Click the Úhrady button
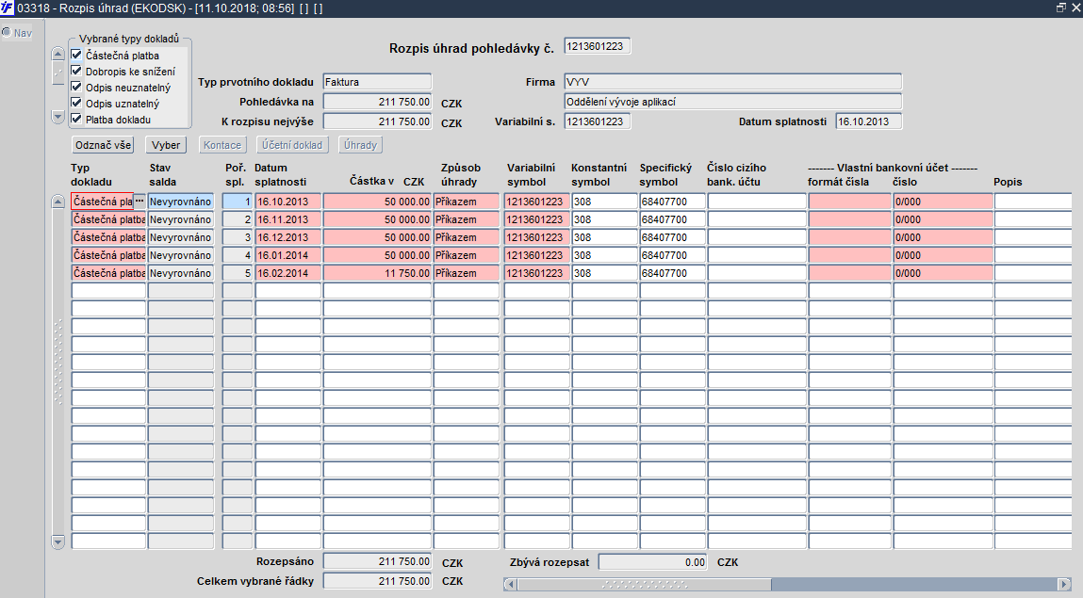The width and height of the screenshot is (1083, 598). pos(361,145)
